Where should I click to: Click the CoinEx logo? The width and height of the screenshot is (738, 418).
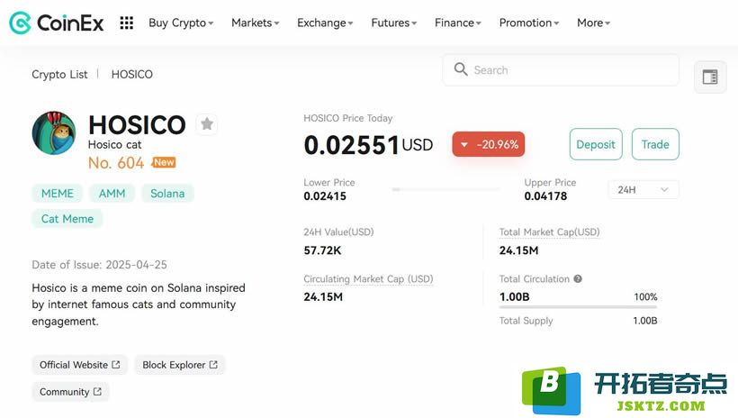[x=57, y=23]
